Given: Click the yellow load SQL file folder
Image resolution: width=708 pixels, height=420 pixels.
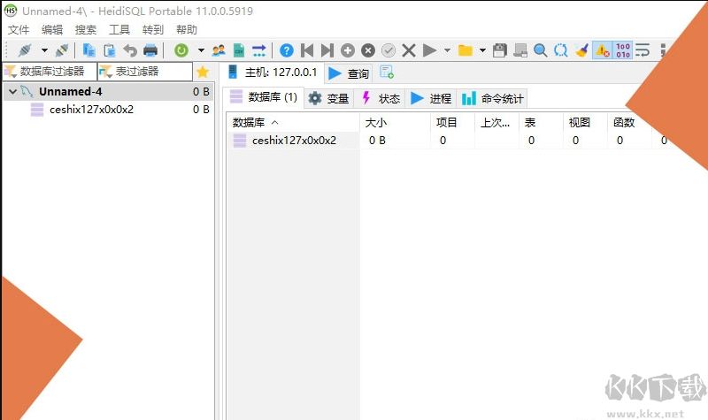Looking at the screenshot, I should [x=466, y=50].
